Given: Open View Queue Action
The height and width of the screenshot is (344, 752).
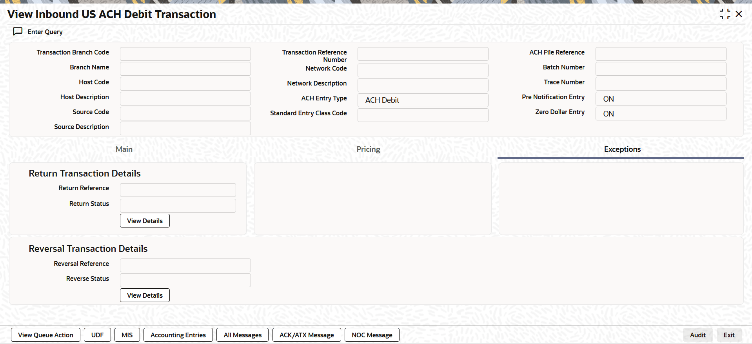Looking at the screenshot, I should (45, 335).
